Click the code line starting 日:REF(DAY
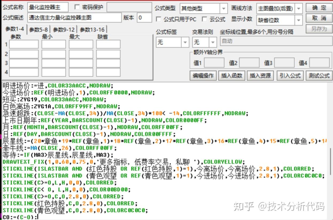The image size is (333, 220). tap(89, 134)
